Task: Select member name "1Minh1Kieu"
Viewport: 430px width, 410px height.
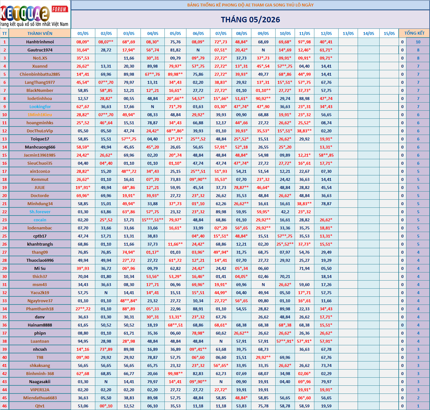Action: click(x=40, y=115)
